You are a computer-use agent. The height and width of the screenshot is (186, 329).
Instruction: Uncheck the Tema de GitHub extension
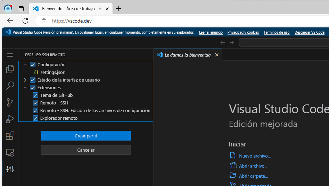pos(35,95)
